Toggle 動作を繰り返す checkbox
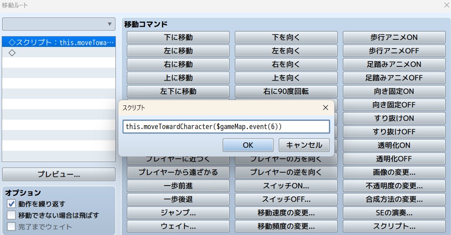Screen dimensions: 451x235 [x=12, y=204]
